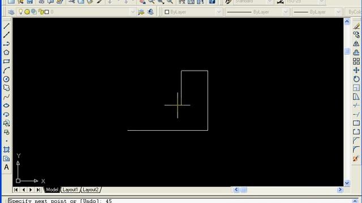Image resolution: width=362 pixels, height=203 pixels.
Task: Toggle layer 0 lock padlock icon
Action: [41, 12]
